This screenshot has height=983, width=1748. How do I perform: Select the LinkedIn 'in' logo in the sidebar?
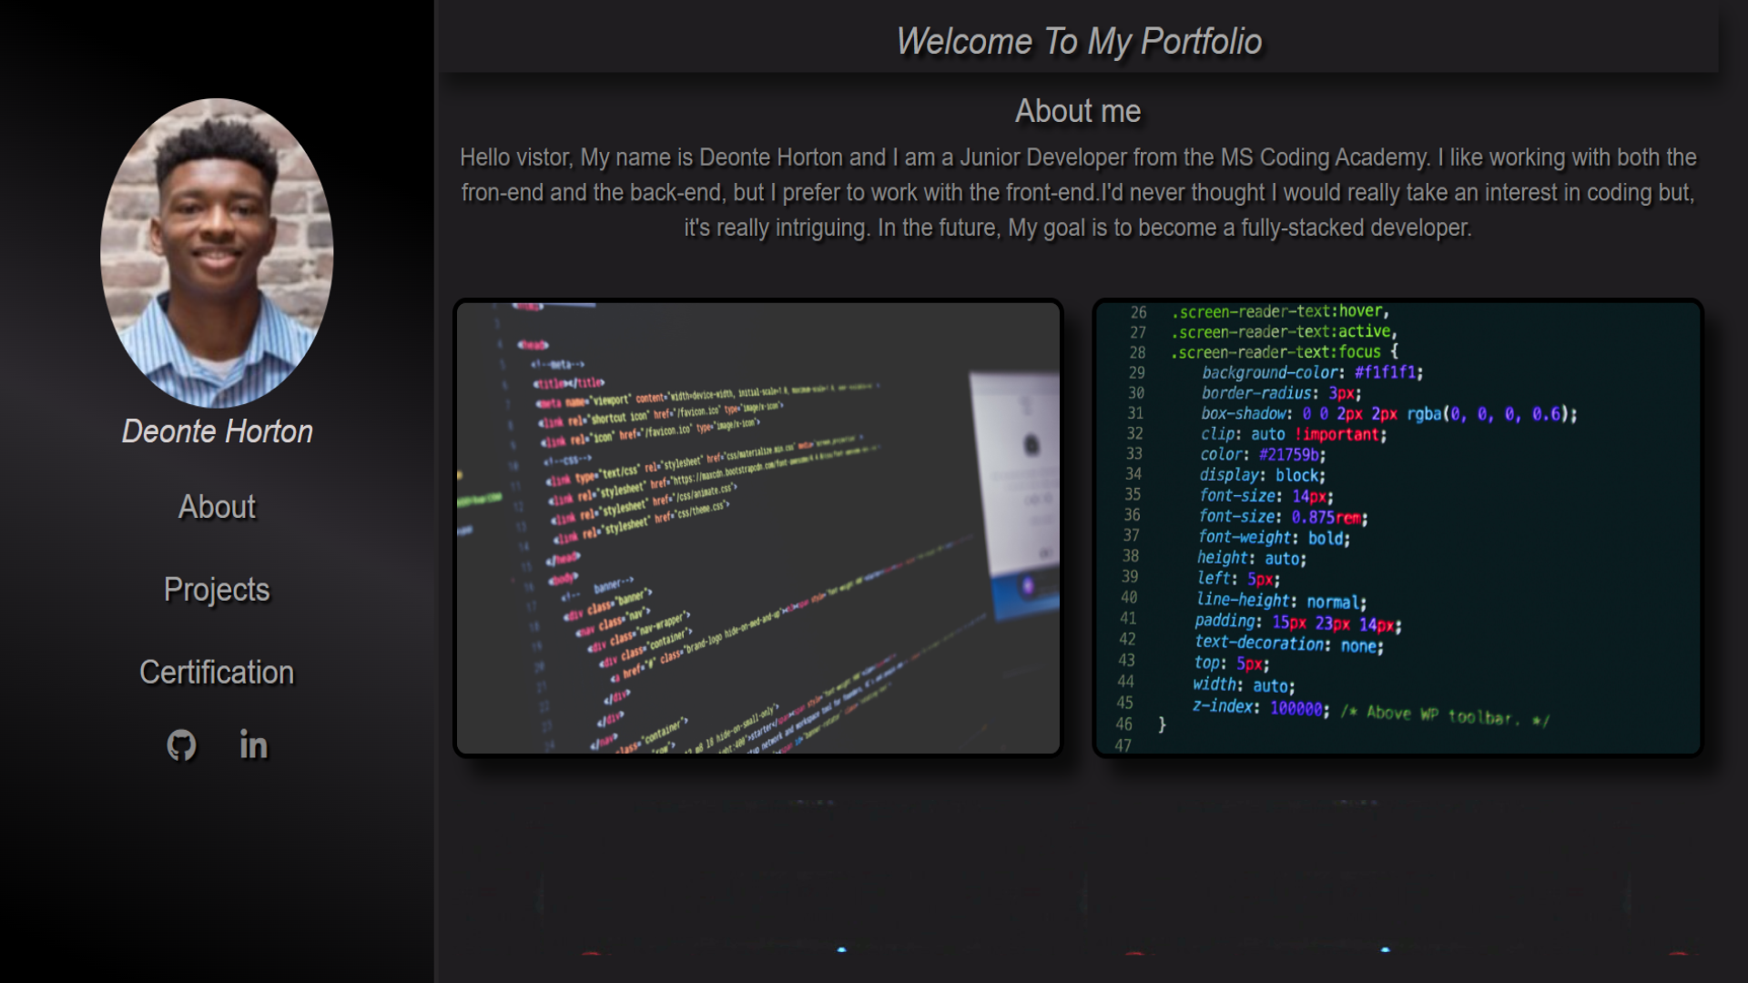click(253, 745)
